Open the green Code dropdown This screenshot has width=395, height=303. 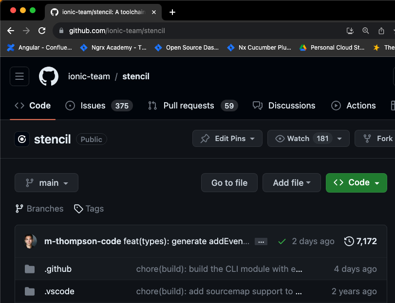tap(356, 182)
